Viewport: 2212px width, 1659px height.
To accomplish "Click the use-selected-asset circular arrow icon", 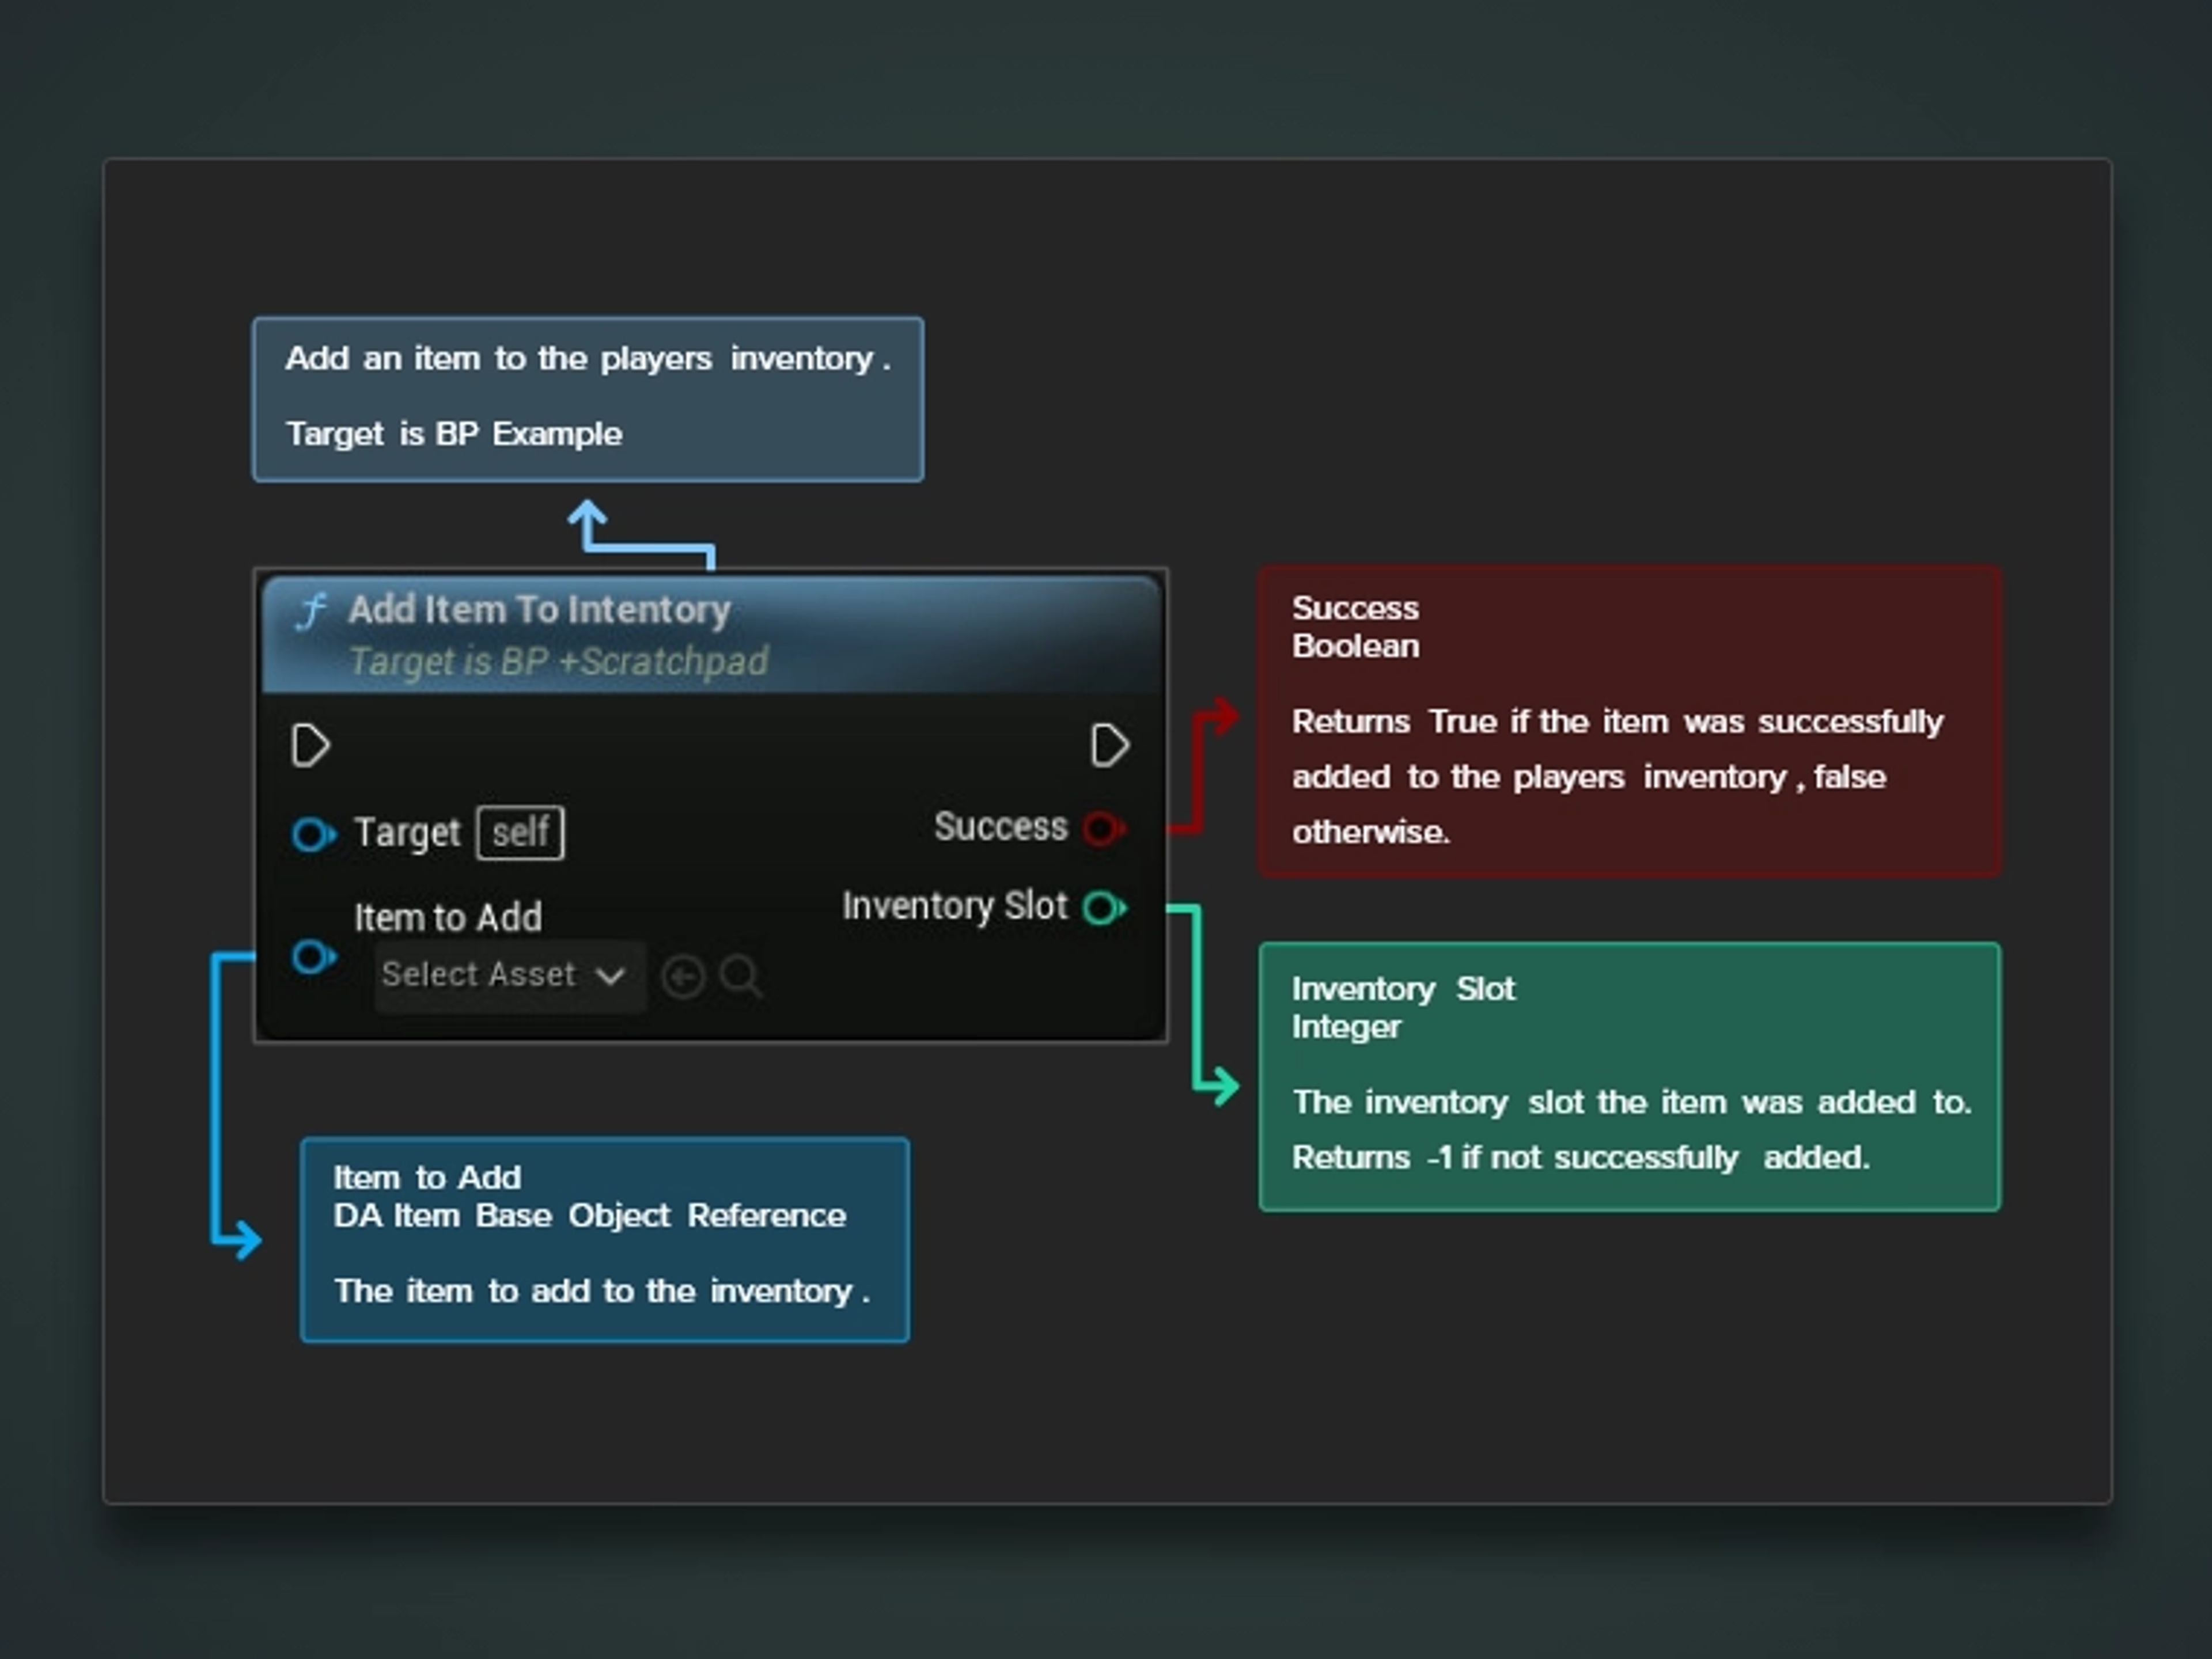I will click(683, 975).
